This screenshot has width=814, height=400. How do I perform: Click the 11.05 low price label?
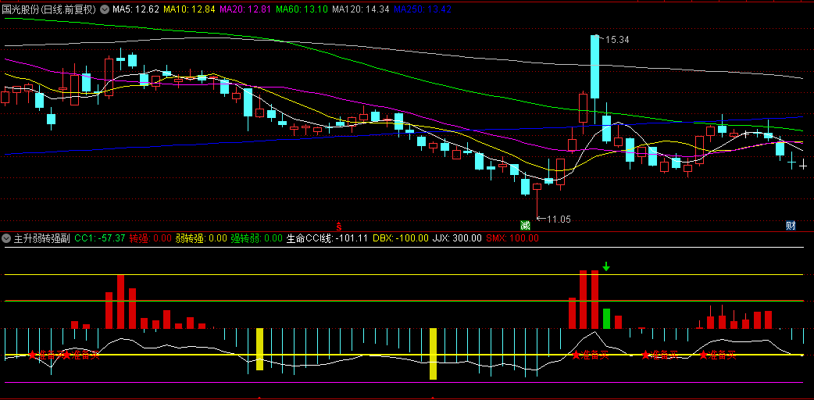click(559, 220)
